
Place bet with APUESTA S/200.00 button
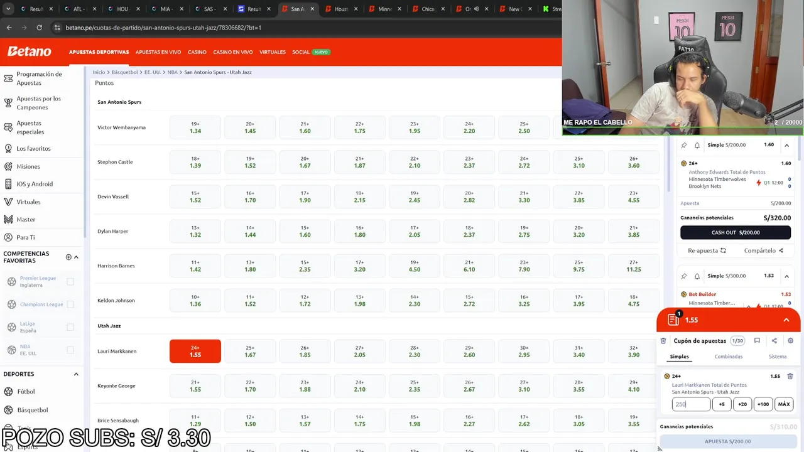click(727, 441)
